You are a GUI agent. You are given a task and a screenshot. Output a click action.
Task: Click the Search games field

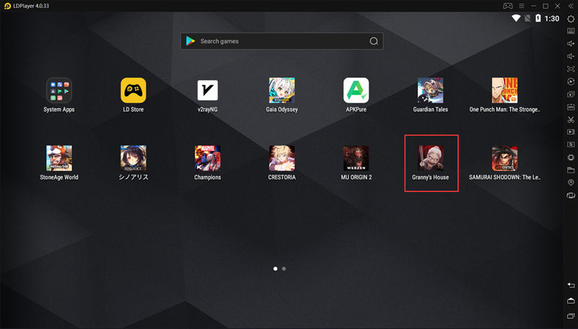click(x=282, y=41)
